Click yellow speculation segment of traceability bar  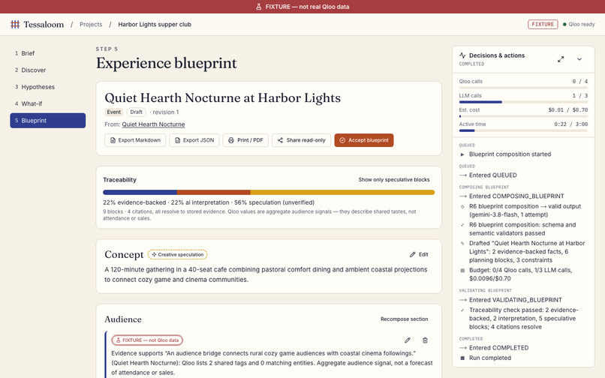342,192
